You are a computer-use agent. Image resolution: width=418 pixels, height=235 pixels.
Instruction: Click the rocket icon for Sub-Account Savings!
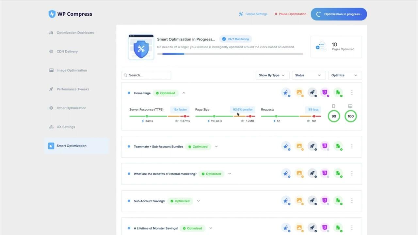point(312,201)
